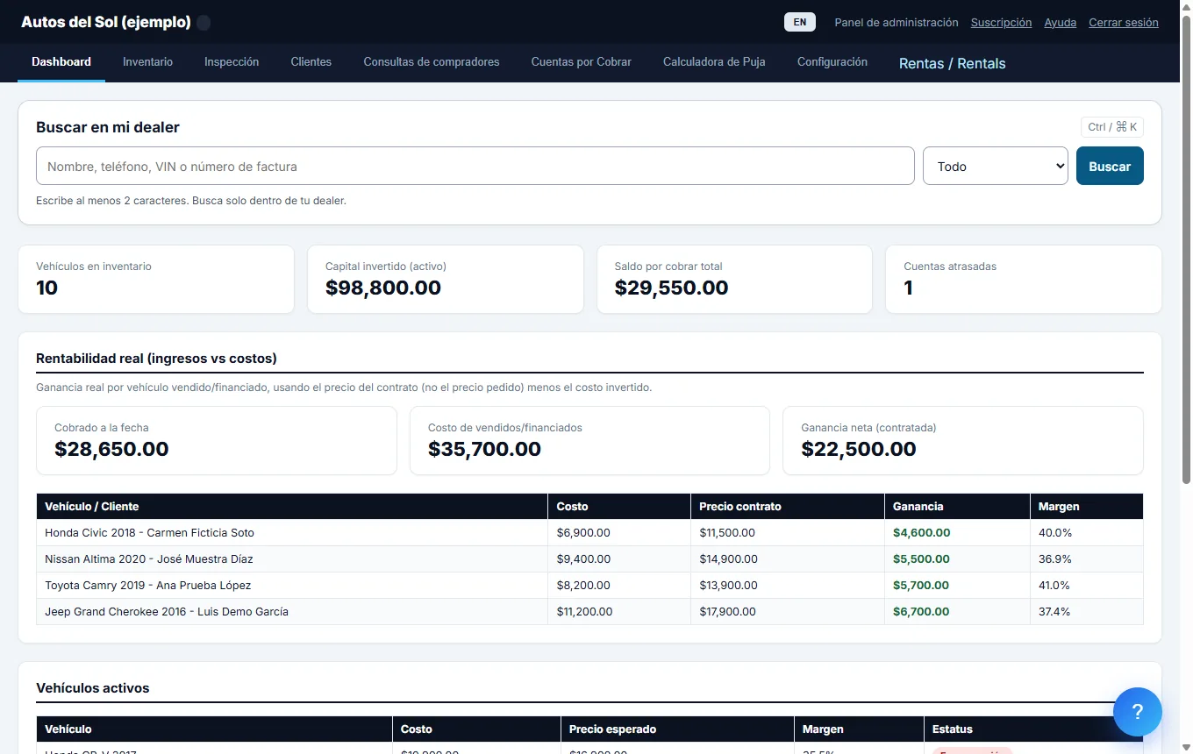Open the Rentas / Rentals section
Image resolution: width=1193 pixels, height=754 pixels.
click(x=953, y=63)
